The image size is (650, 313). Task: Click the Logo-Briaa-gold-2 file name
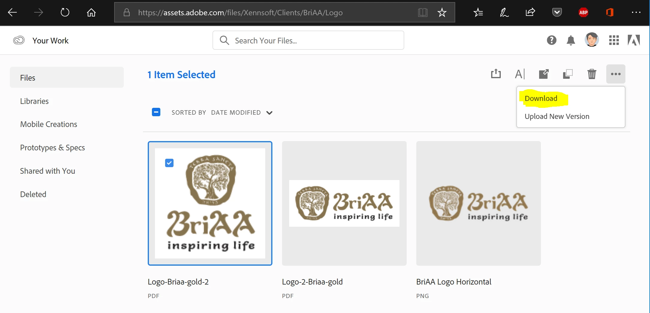(178, 282)
